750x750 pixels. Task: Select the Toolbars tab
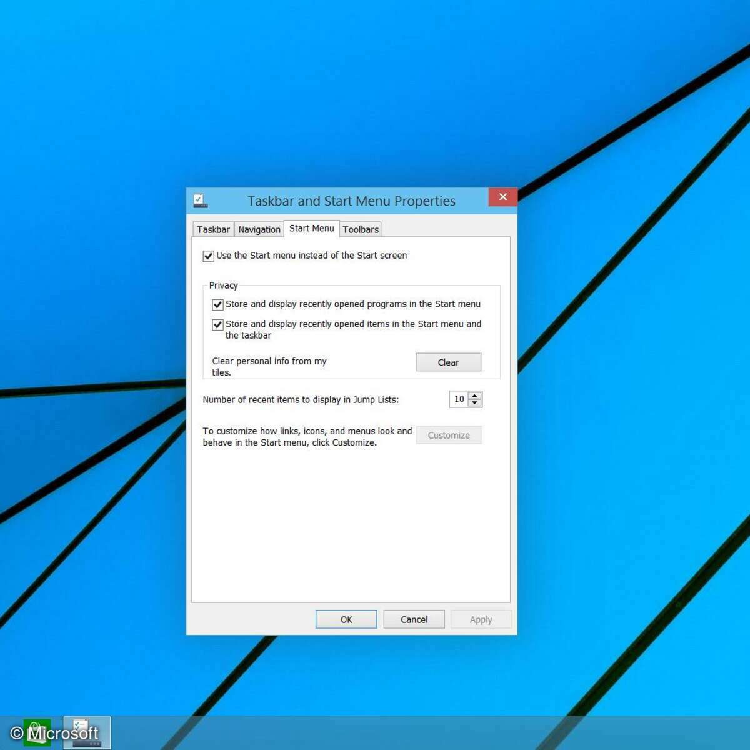tap(361, 229)
